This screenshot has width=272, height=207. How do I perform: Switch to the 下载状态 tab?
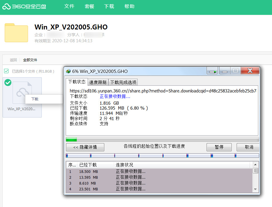pyautogui.click(x=77, y=82)
